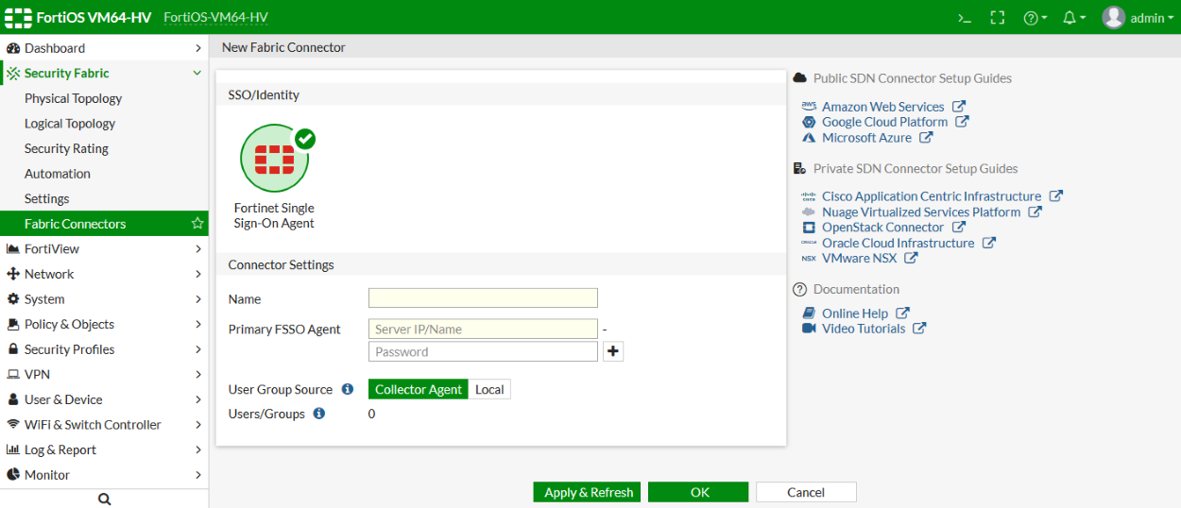Open Microsoft Azure setup guide
1181x508 pixels.
pyautogui.click(x=866, y=137)
